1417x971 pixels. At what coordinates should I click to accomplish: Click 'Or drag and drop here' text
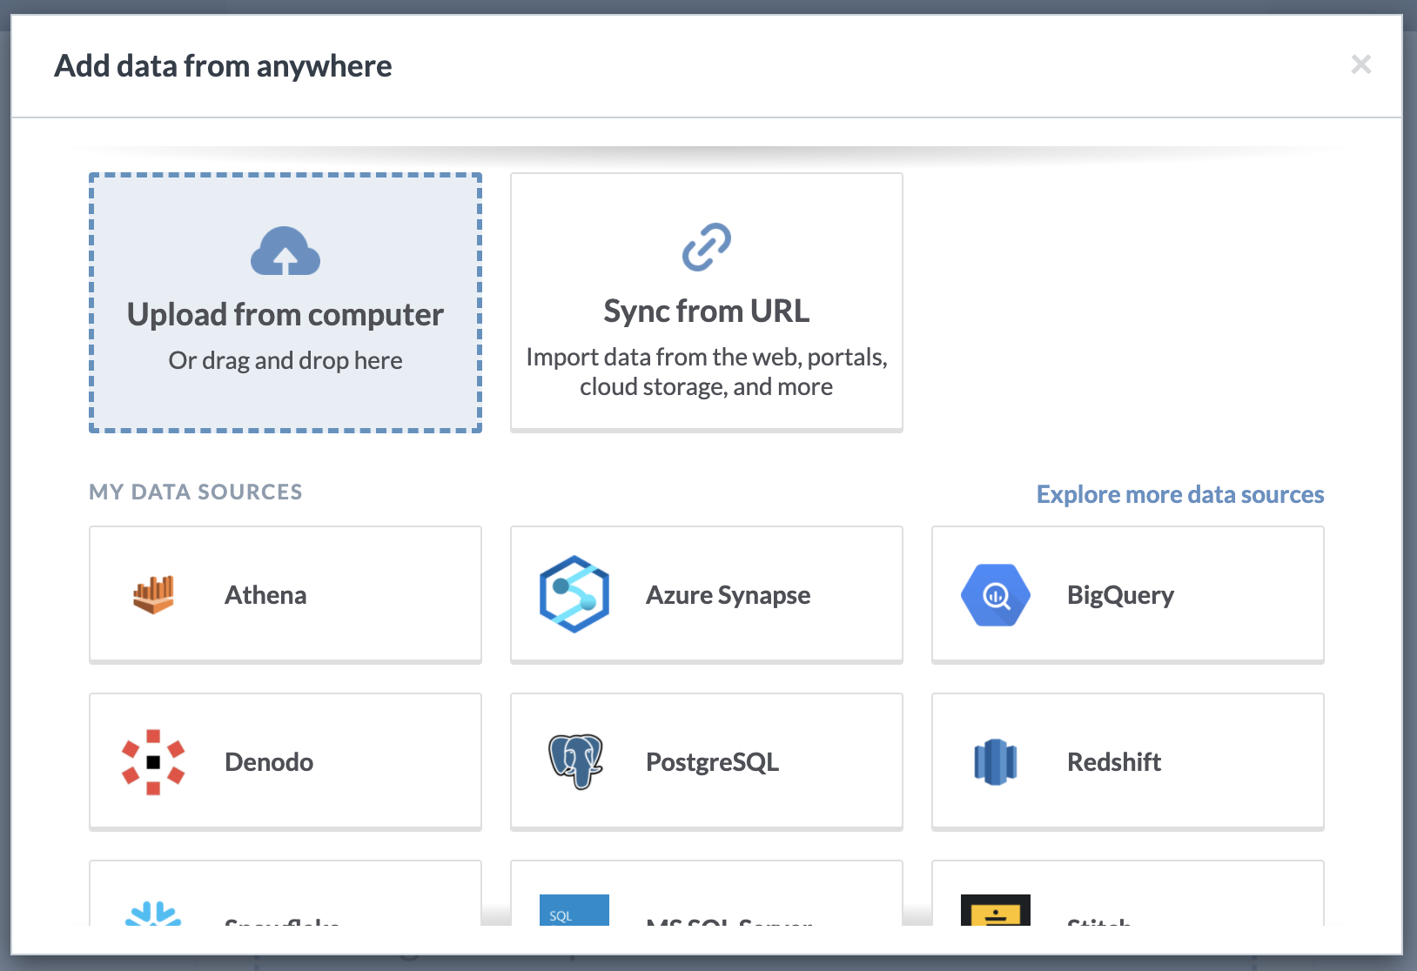[285, 360]
